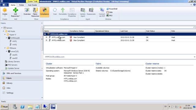Collapse the Servers tree node

click(x=2, y=28)
